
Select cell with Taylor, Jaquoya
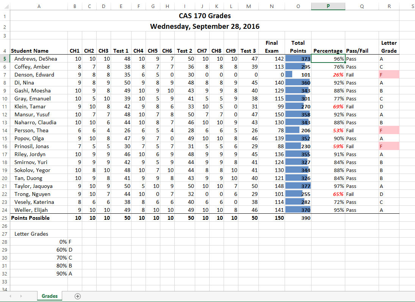39,186
